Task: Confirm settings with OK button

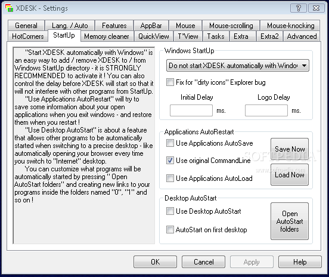Action: pos(156,262)
